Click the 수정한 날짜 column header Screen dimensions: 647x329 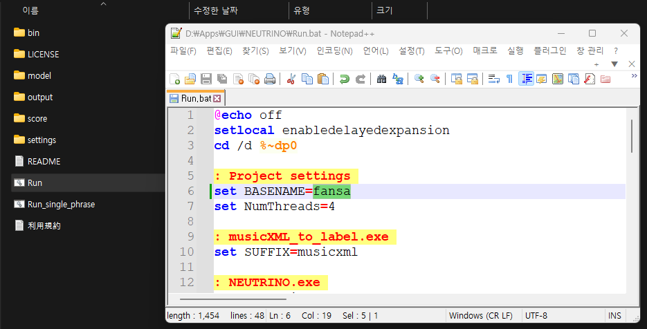point(215,10)
